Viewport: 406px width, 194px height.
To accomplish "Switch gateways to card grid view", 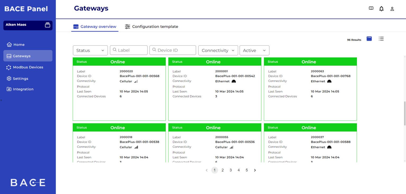I will click(x=369, y=39).
